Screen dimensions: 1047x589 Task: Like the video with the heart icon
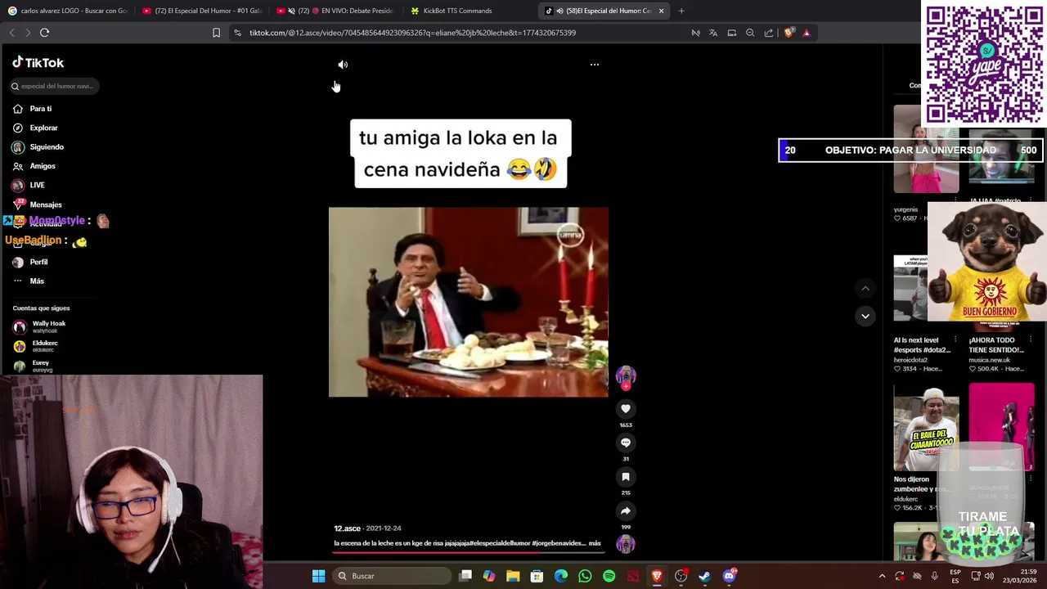click(x=626, y=408)
